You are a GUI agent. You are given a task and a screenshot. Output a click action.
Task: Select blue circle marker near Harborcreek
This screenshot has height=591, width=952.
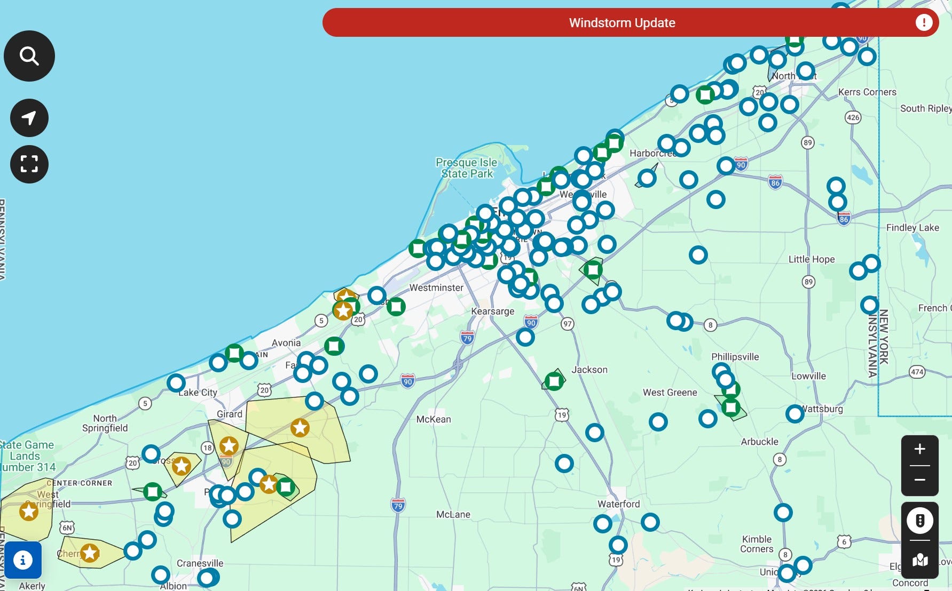point(667,143)
